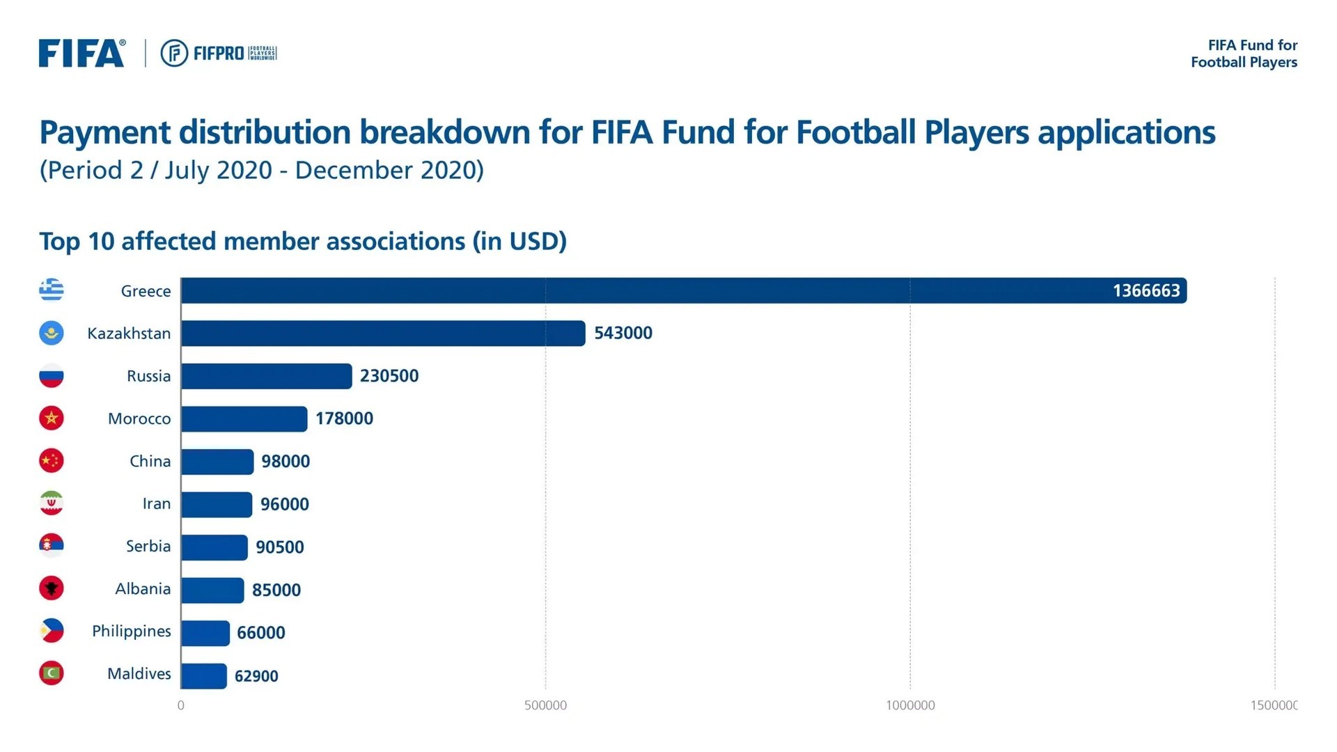Click the China flag icon
The width and height of the screenshot is (1337, 752).
click(x=52, y=461)
